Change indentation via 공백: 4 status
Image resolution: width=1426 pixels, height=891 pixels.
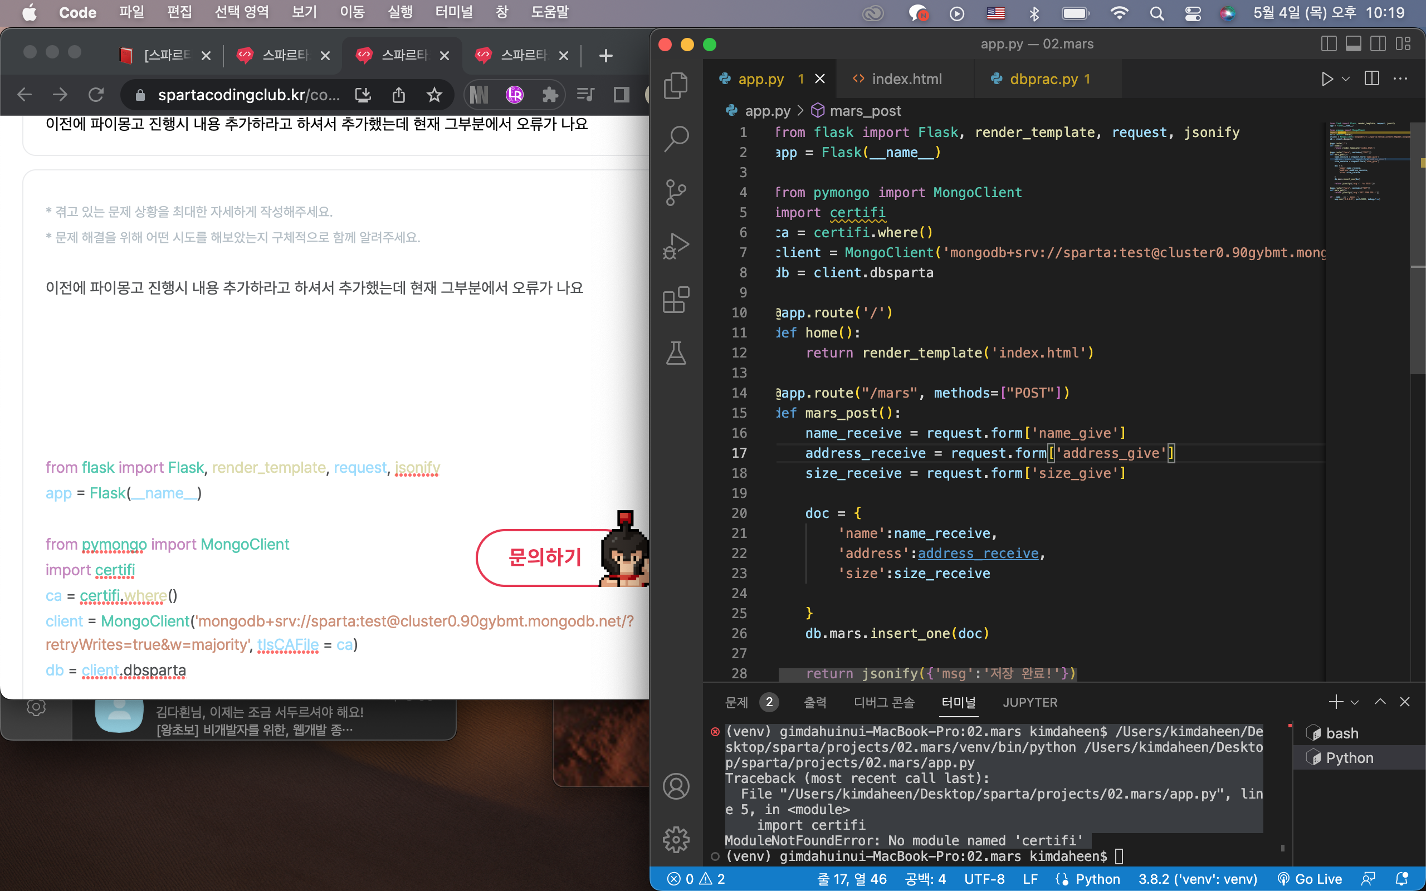point(926,879)
